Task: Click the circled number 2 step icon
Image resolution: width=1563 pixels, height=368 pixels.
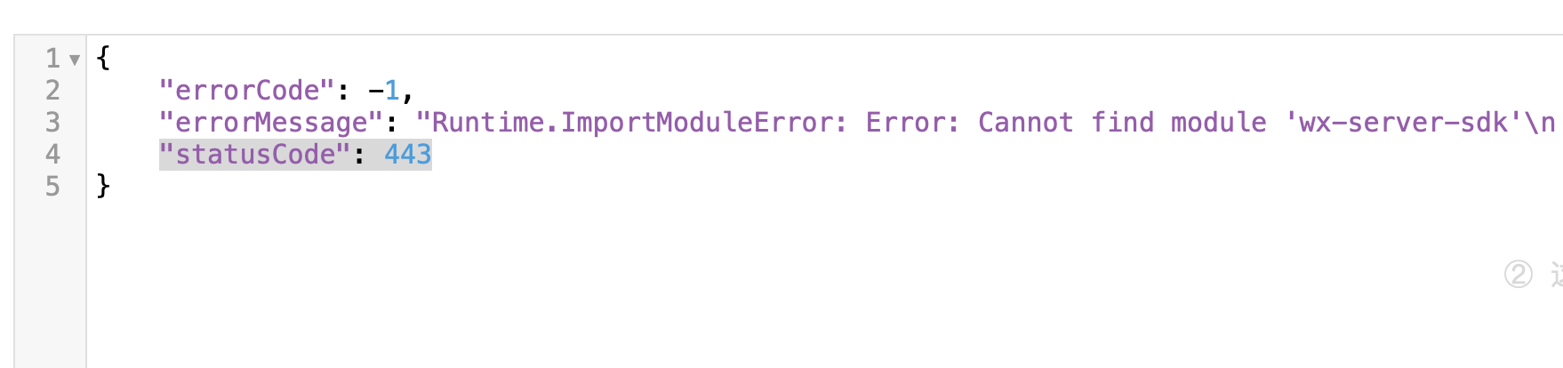Action: [1519, 274]
